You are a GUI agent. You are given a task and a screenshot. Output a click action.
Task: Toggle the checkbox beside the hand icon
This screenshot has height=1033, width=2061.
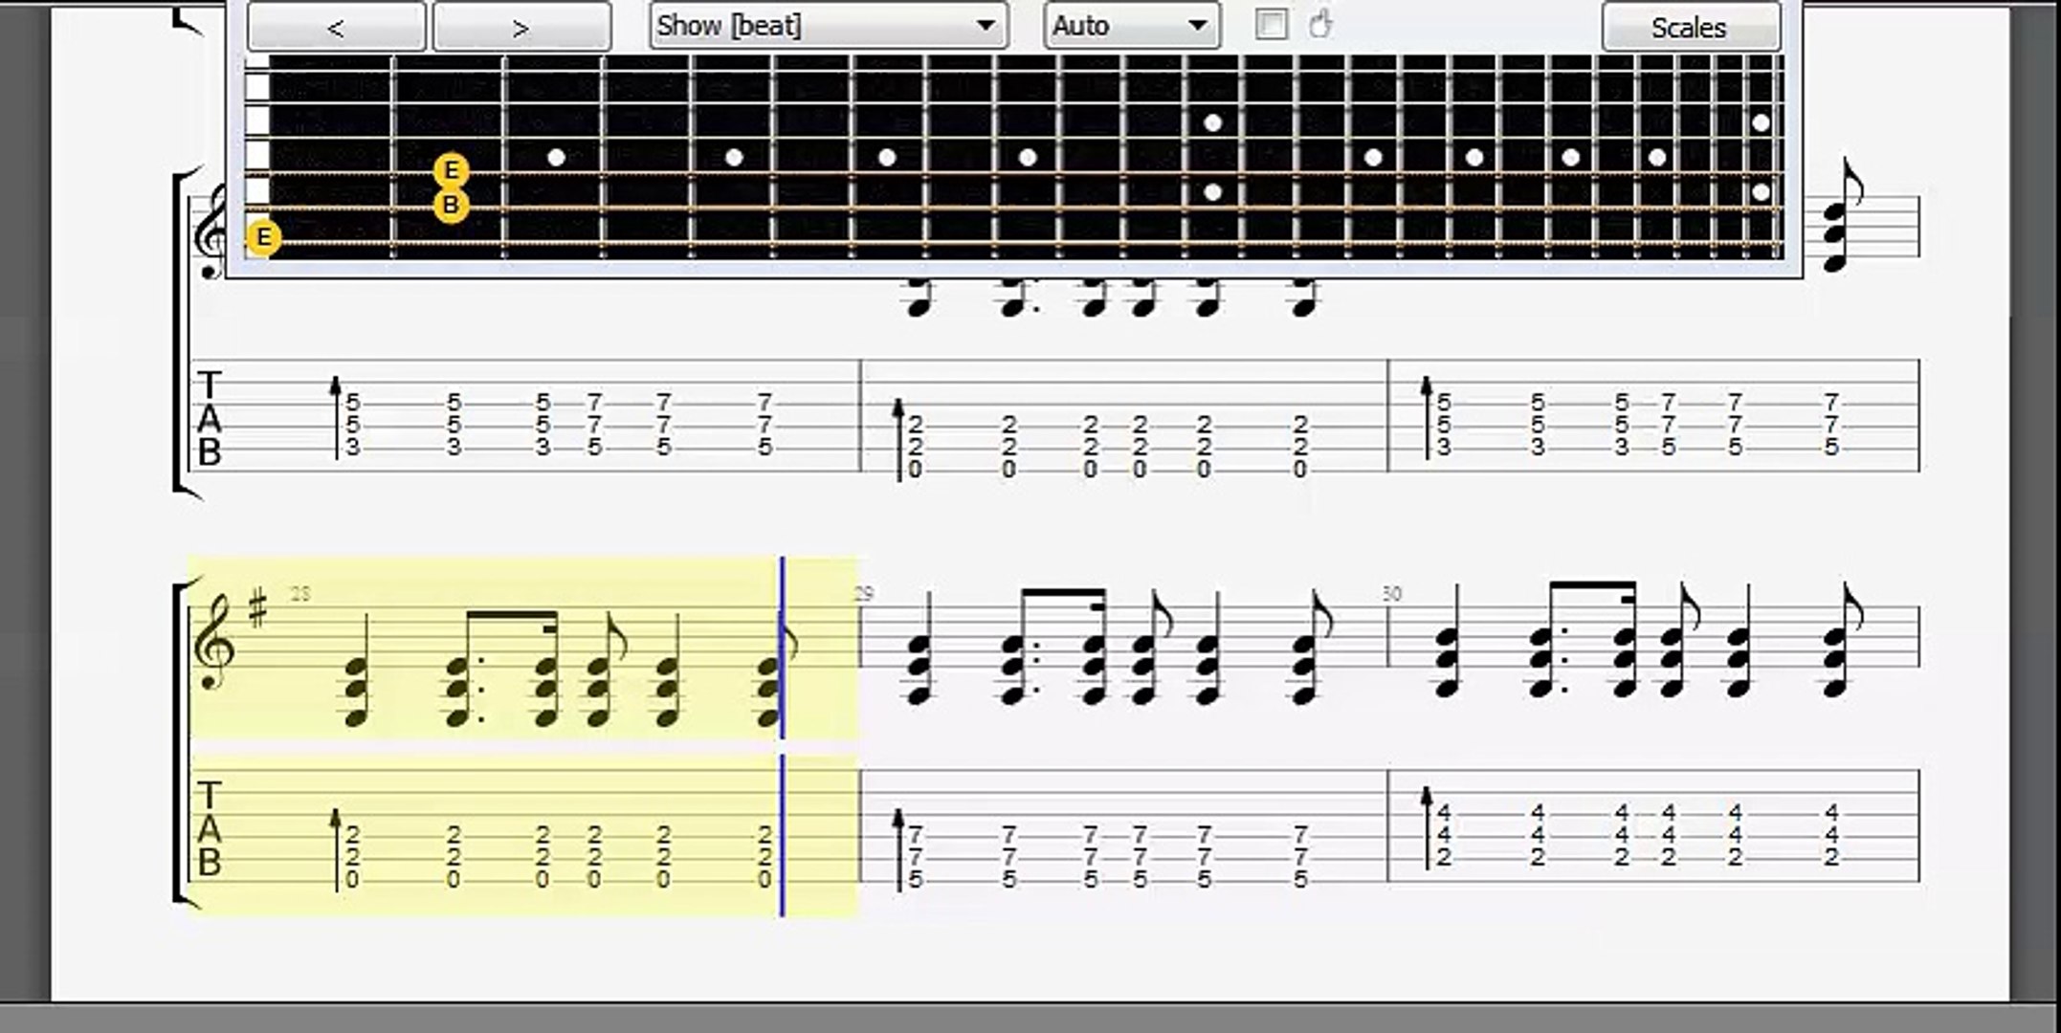tap(1271, 25)
